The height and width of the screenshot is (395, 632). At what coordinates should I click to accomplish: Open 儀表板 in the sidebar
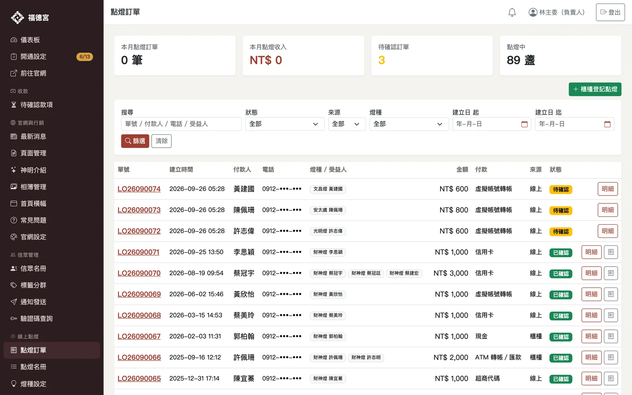pyautogui.click(x=52, y=40)
